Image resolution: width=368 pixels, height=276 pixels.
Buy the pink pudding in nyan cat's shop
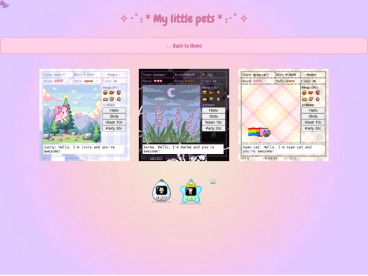pos(318,99)
